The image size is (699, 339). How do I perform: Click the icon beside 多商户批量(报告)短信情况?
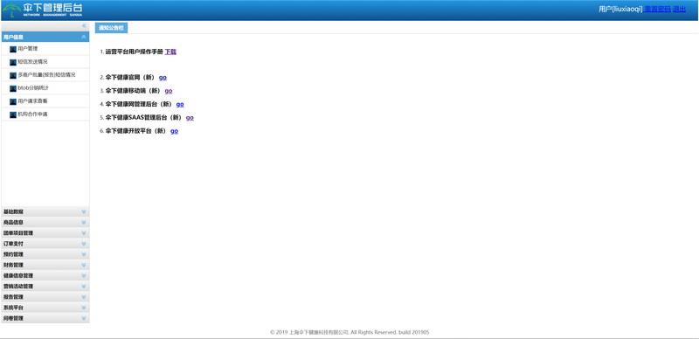click(13, 75)
